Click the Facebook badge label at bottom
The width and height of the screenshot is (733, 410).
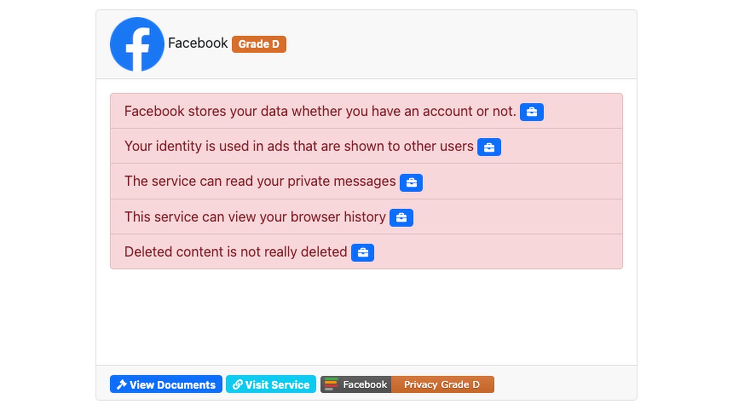[x=364, y=384]
